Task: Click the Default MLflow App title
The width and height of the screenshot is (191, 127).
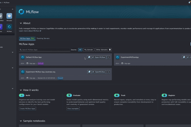Action: click(34, 57)
